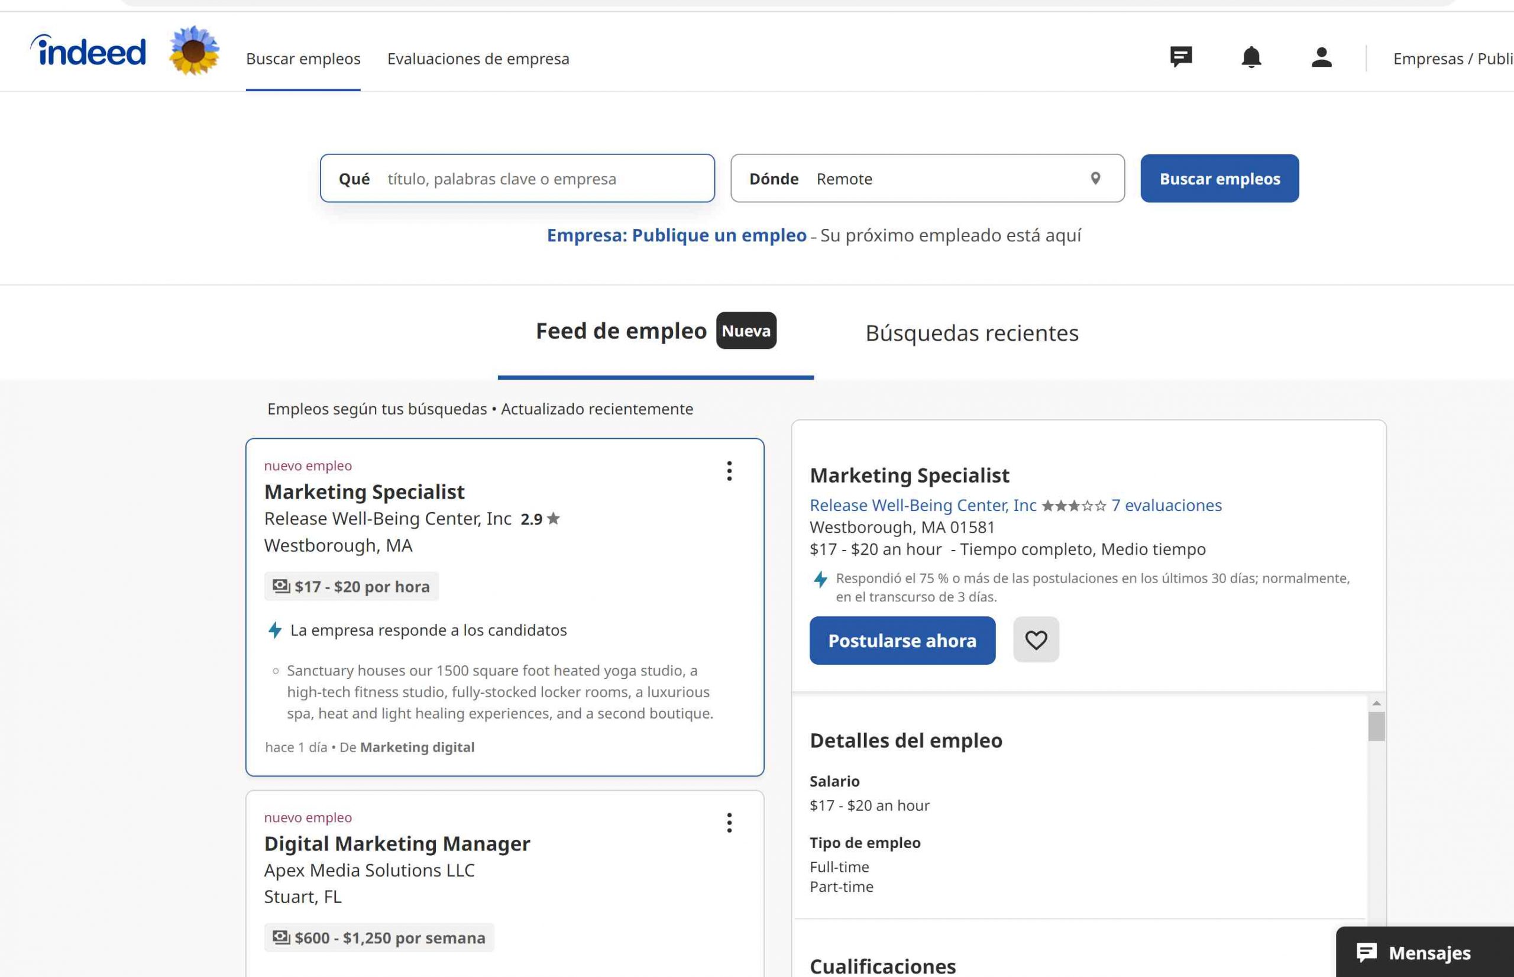Open the Mensajes chat widget
Image resolution: width=1514 pixels, height=977 pixels.
click(1425, 952)
